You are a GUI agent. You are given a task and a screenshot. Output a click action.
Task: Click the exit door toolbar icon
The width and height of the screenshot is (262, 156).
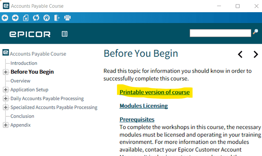click(57, 18)
